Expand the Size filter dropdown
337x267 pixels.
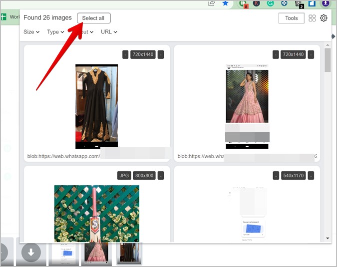coord(31,32)
